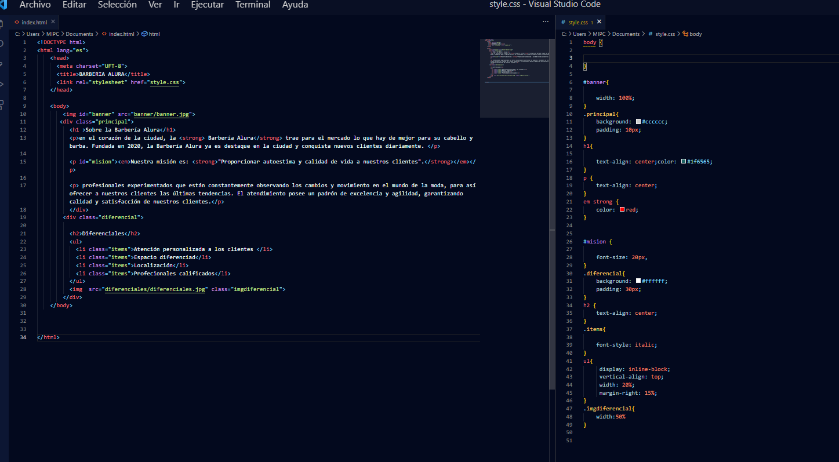Image resolution: width=839 pixels, height=462 pixels.
Task: Click the #ffffff color swatch
Action: pos(638,281)
